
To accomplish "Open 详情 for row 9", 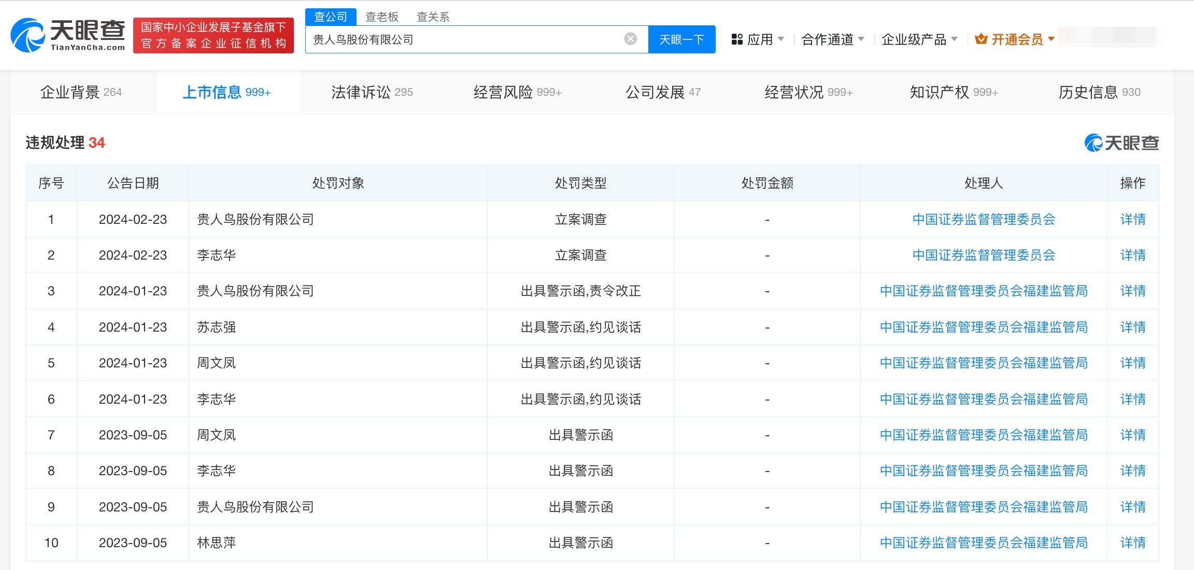I will [x=1133, y=507].
